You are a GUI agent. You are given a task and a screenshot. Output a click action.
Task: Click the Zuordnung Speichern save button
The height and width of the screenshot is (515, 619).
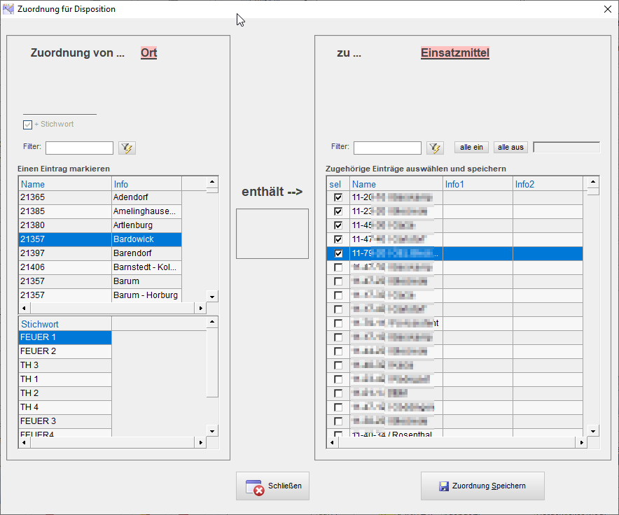pos(482,486)
